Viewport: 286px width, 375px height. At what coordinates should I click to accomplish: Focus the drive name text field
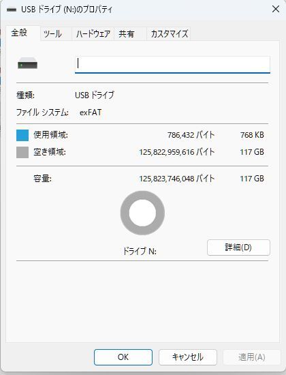[x=172, y=65]
